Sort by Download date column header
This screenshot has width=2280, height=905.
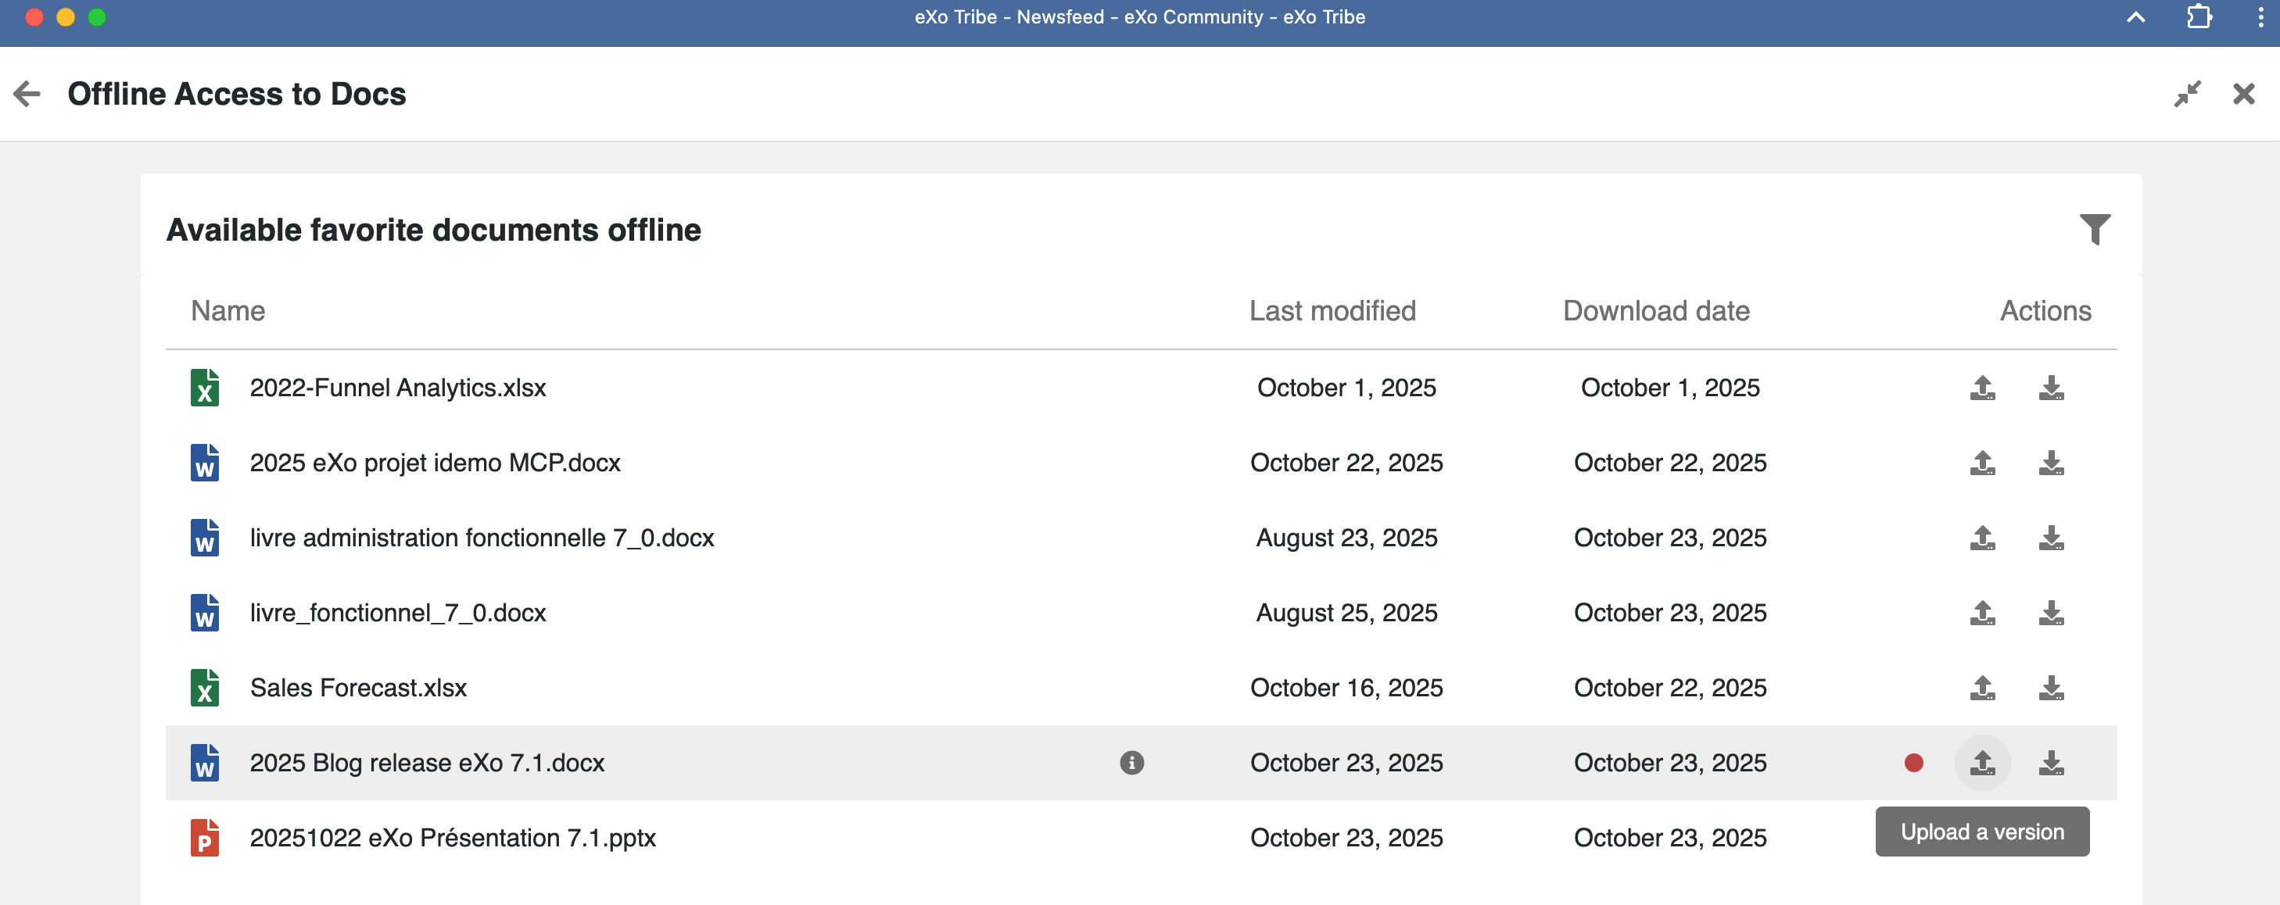click(x=1655, y=310)
